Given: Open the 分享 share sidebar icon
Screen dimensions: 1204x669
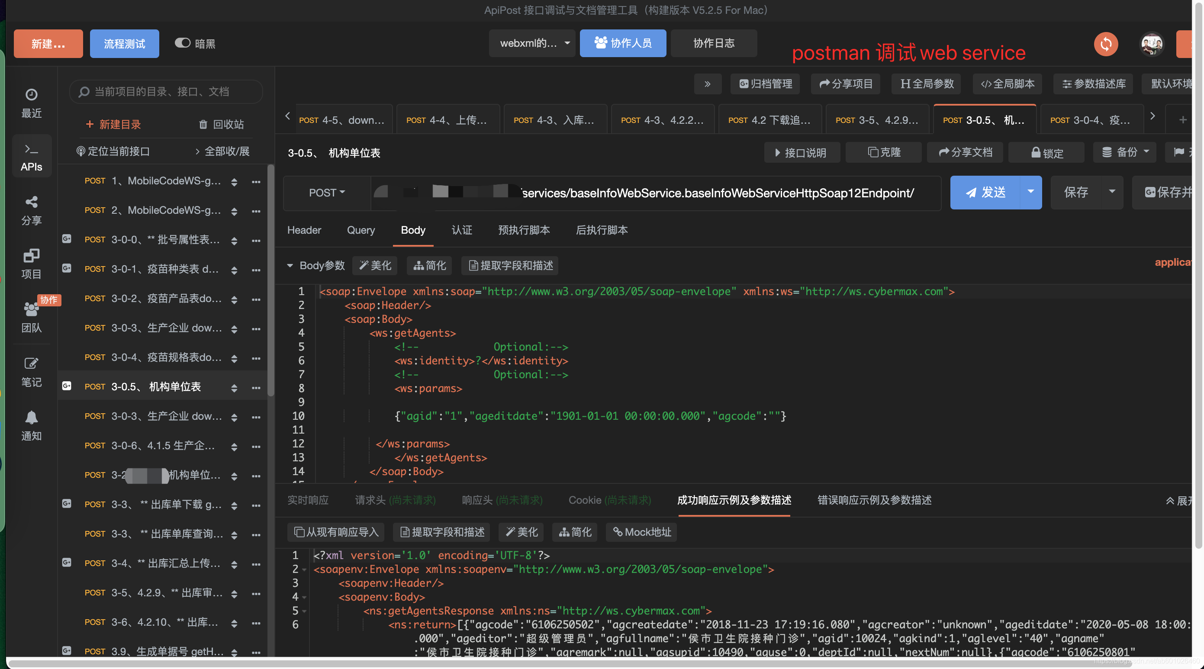Looking at the screenshot, I should 31,211.
